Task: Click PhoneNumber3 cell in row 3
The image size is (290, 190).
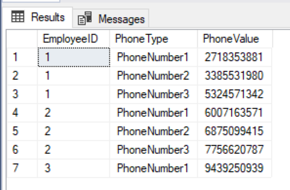Action: 153,94
